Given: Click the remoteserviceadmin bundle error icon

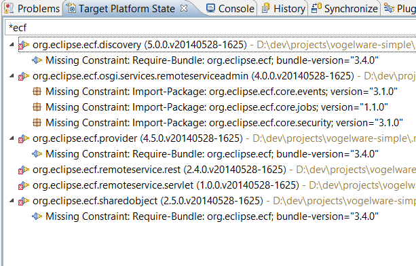Looking at the screenshot, I should pos(23,77).
